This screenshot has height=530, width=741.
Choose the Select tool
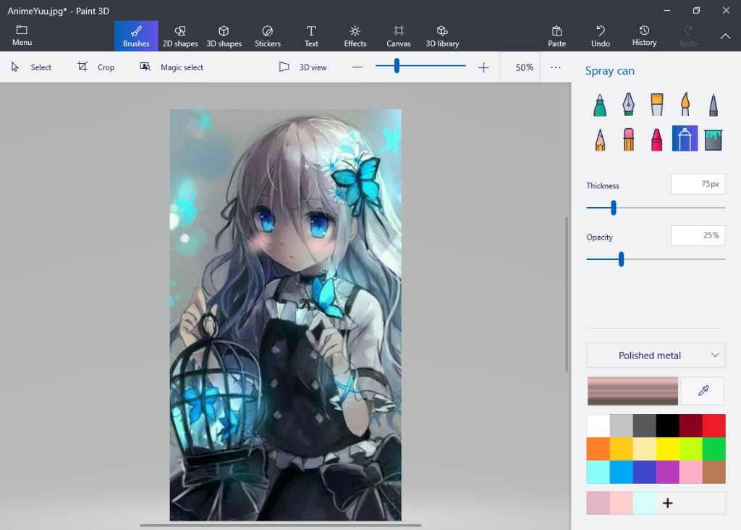31,67
